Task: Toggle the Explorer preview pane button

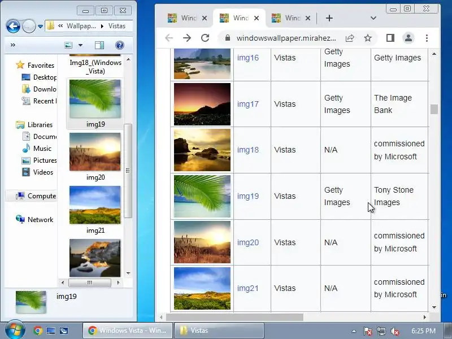Action: [x=99, y=45]
